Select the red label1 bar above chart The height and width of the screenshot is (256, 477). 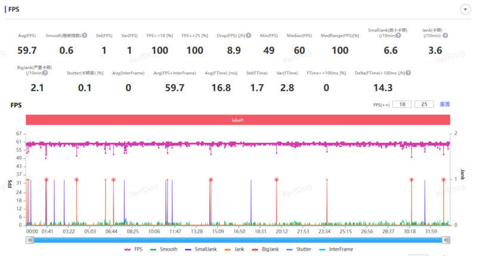(238, 120)
